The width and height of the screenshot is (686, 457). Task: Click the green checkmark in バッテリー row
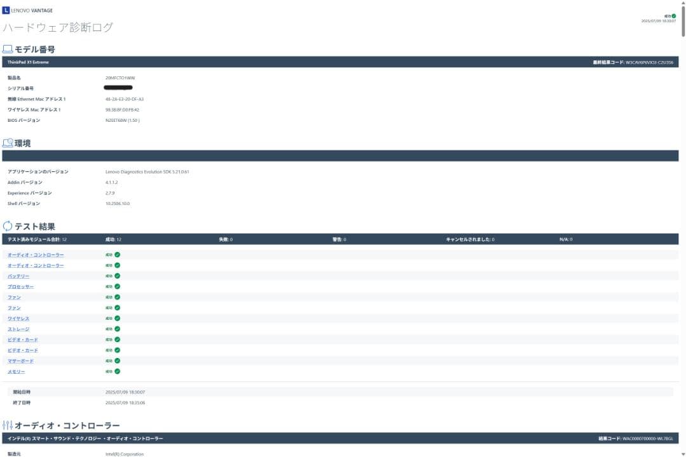[x=118, y=276]
